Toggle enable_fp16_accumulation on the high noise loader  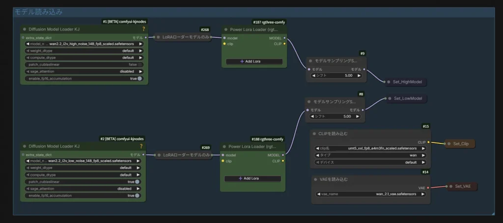tap(139, 78)
